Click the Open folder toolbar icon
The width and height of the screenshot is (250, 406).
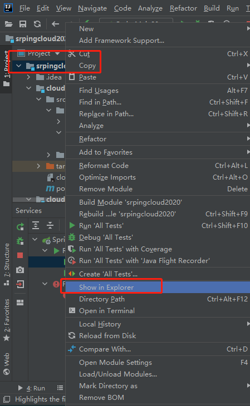(8, 24)
